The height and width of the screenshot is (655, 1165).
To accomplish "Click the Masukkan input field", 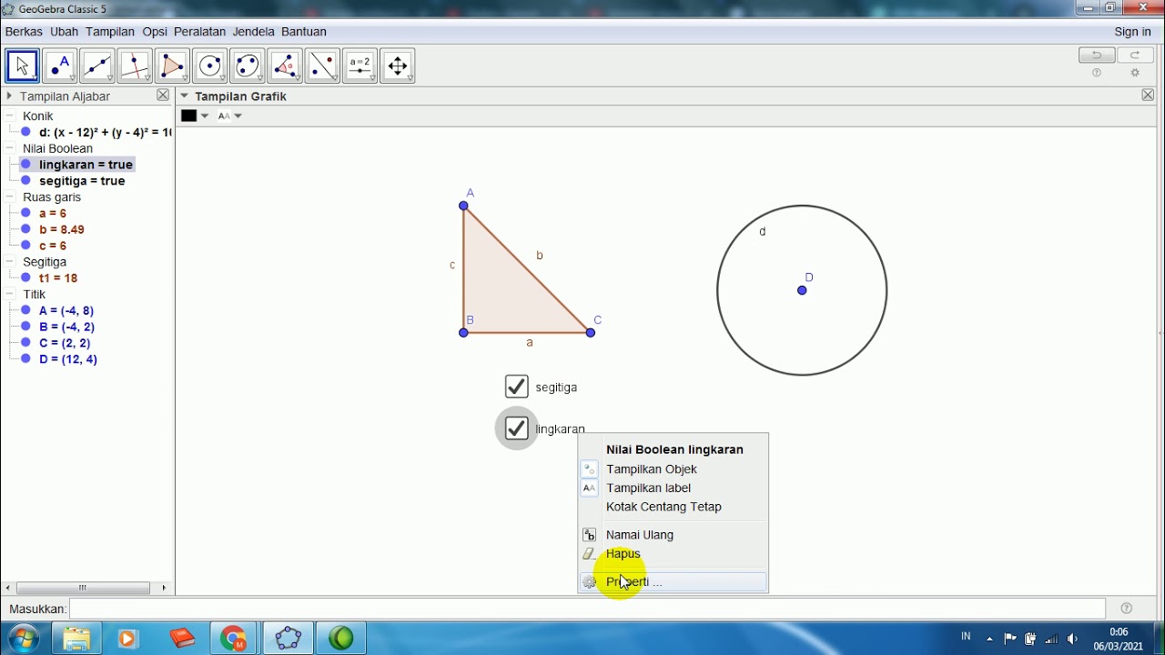I will click(x=587, y=609).
